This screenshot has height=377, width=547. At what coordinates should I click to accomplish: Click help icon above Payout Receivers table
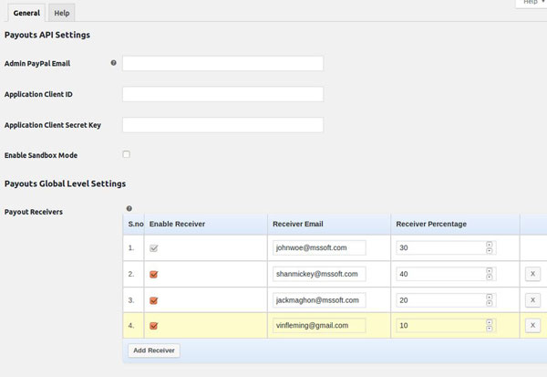click(129, 209)
